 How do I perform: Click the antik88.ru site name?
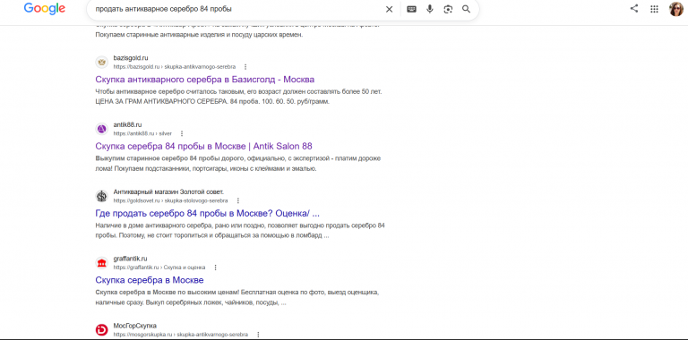(128, 125)
